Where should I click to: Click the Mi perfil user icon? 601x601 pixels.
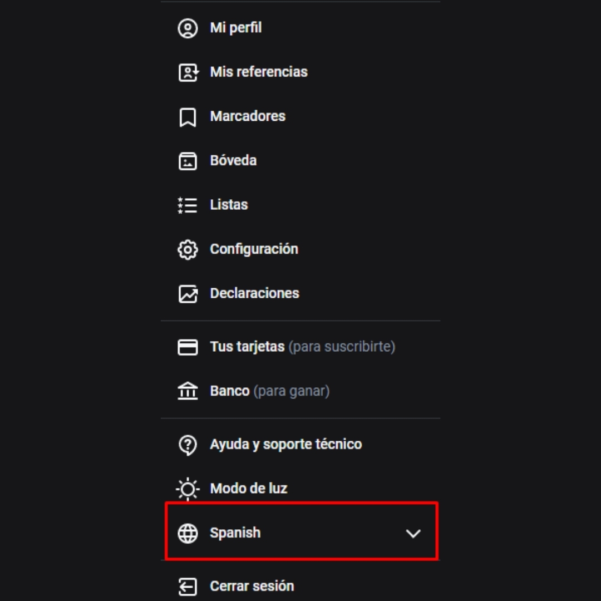point(188,28)
